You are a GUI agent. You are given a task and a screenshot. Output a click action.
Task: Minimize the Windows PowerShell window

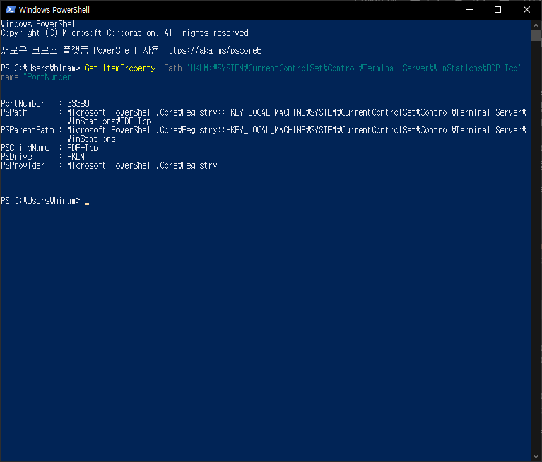[x=469, y=9]
